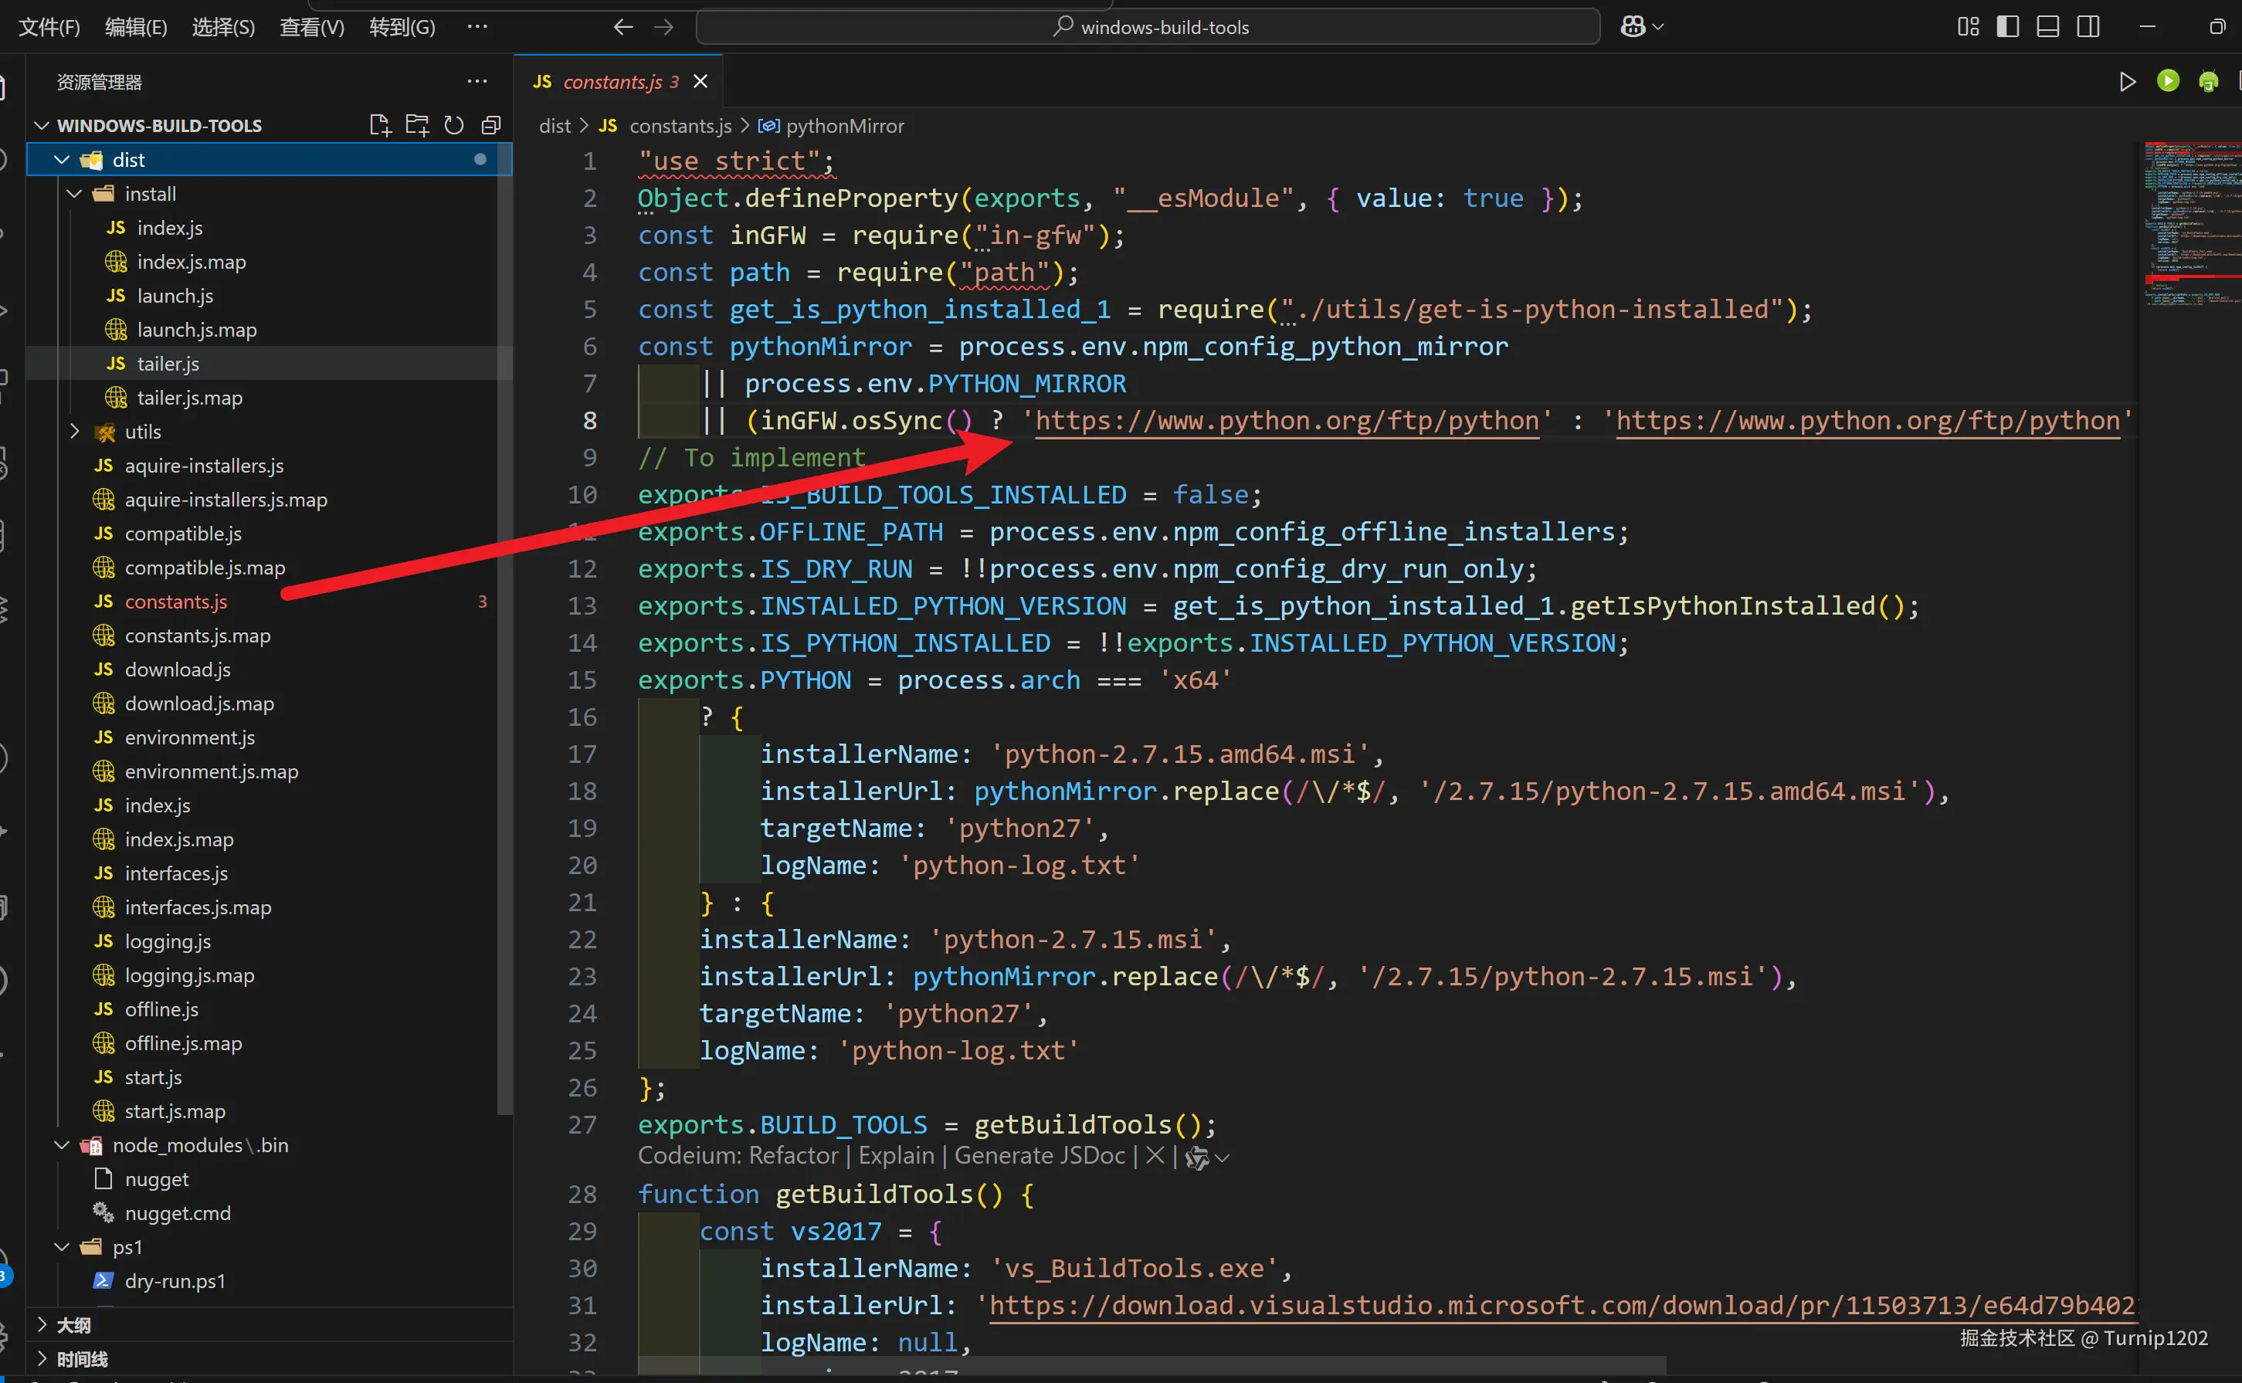
Task: Click the windows-build-tools search box
Action: 1148,26
